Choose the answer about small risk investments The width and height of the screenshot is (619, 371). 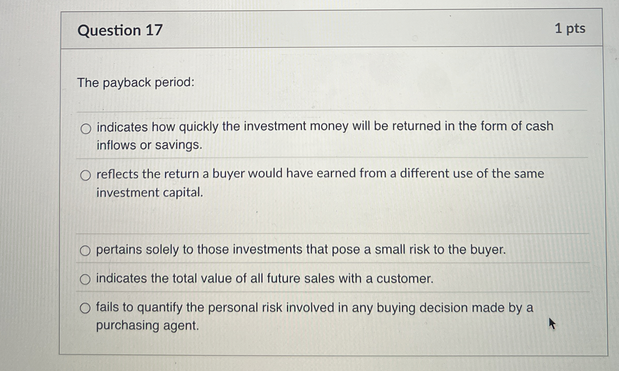86,250
